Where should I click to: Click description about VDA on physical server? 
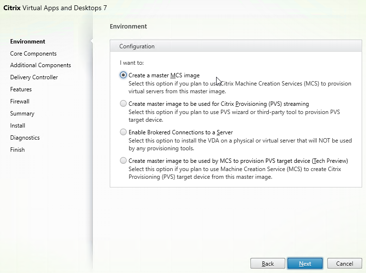pyautogui.click(x=240, y=144)
